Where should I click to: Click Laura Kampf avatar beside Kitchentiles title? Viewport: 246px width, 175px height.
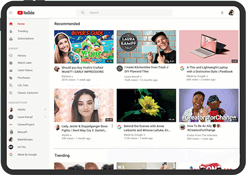tap(120, 69)
